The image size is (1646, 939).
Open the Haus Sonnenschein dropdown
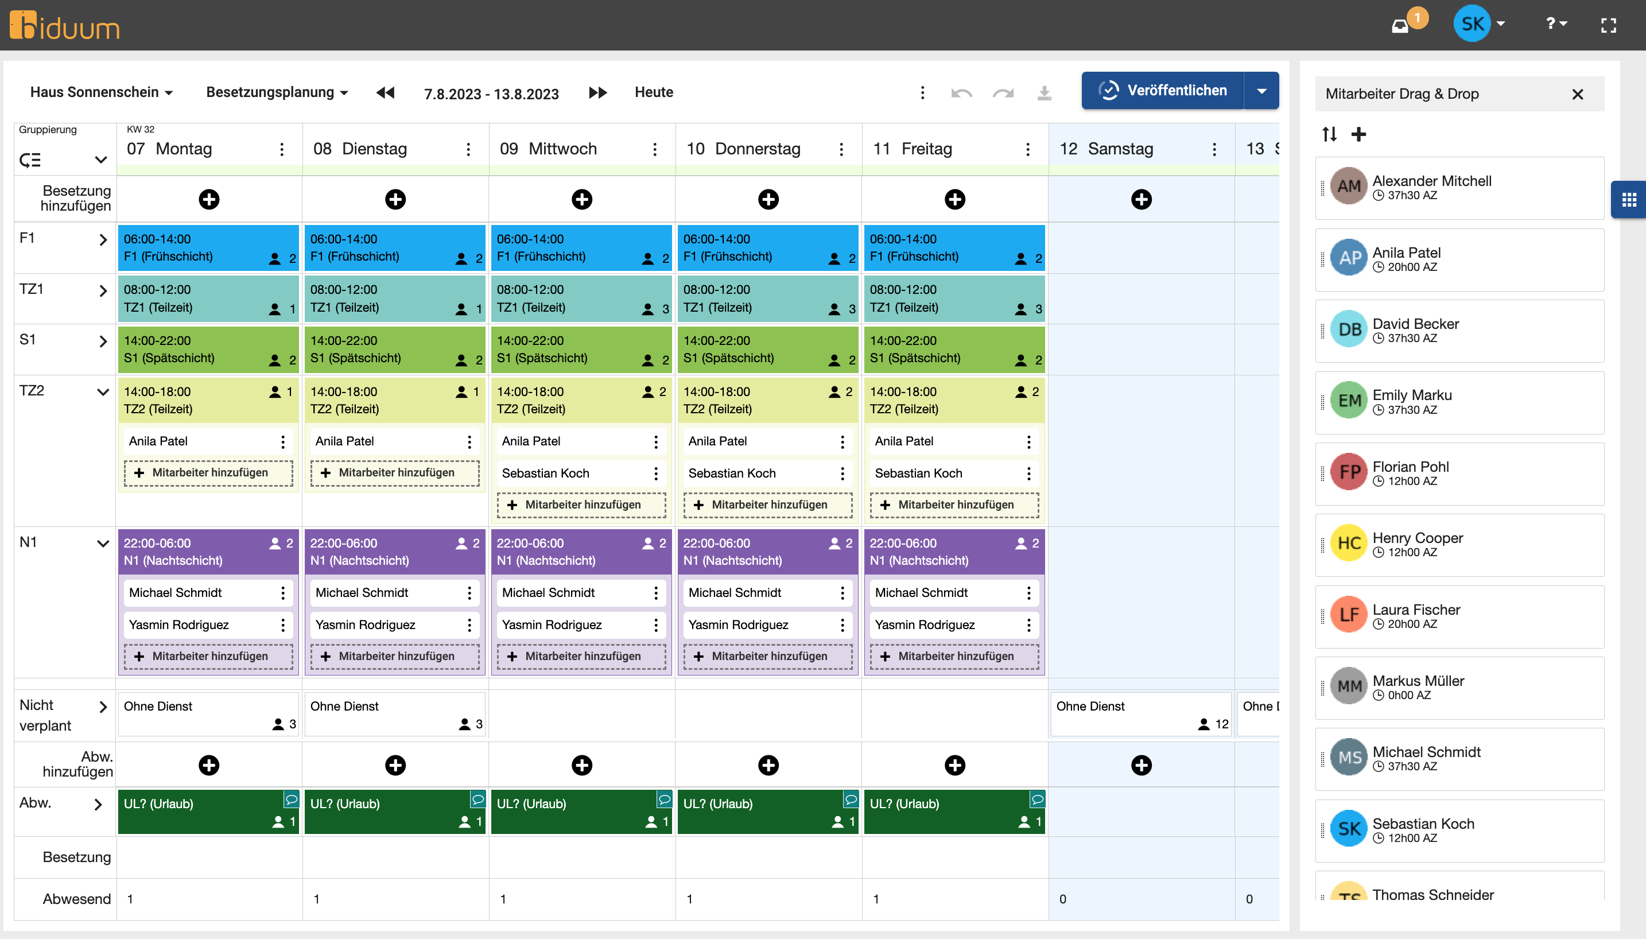pos(100,92)
